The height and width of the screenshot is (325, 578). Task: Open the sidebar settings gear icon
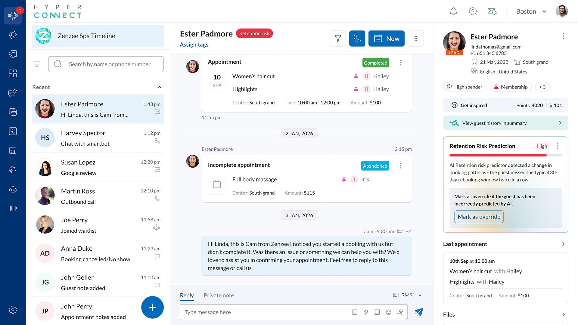(13, 310)
